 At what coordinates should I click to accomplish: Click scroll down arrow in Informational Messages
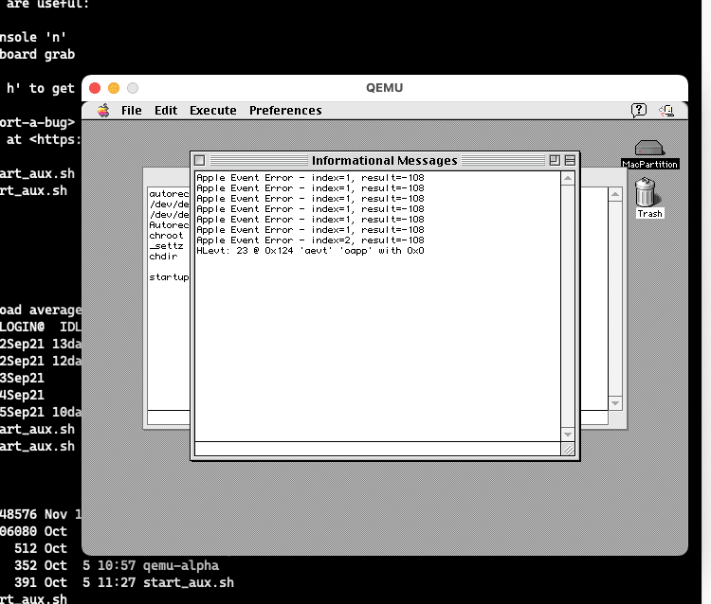point(569,435)
